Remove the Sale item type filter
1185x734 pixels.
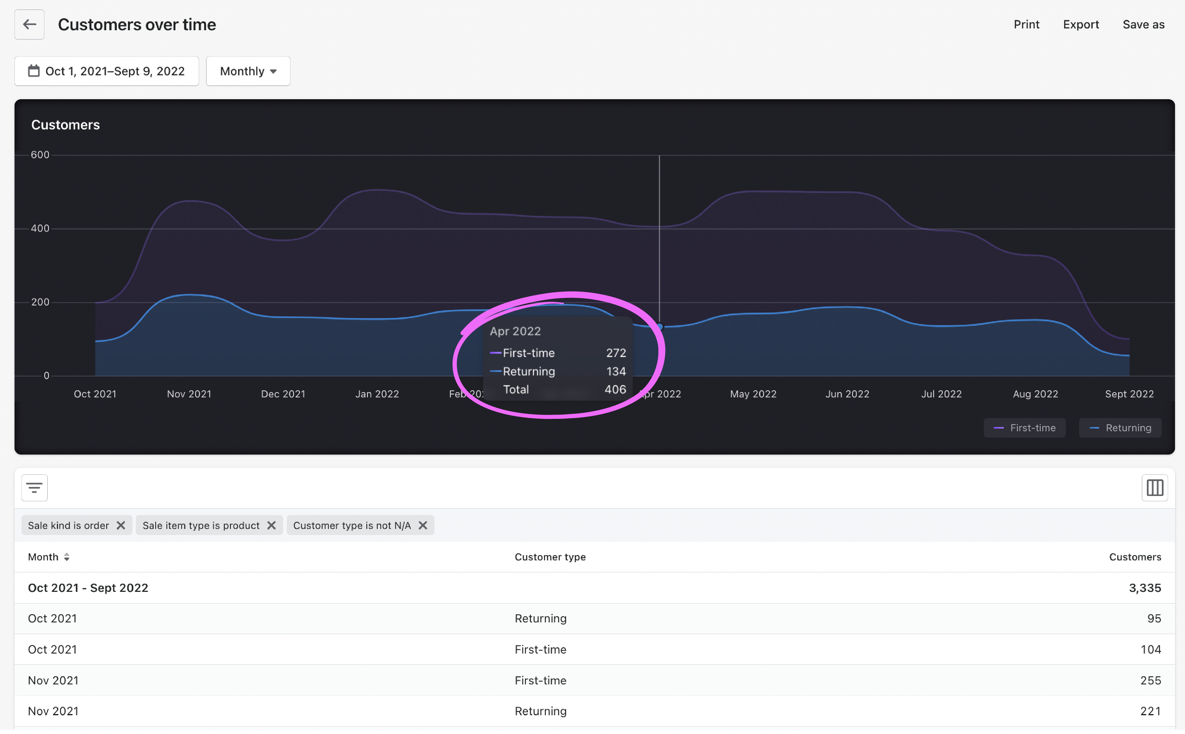click(x=271, y=526)
